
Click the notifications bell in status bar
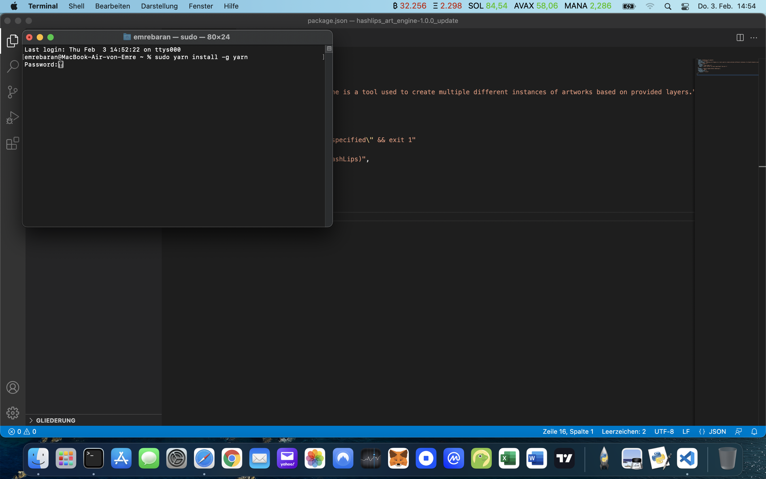[754, 431]
